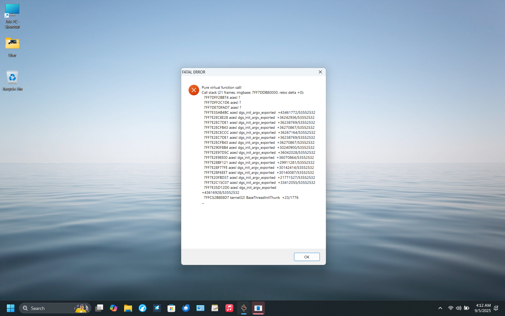Viewport: 505px width, 316px height.
Task: Open the Windows Start menu
Action: [11, 308]
